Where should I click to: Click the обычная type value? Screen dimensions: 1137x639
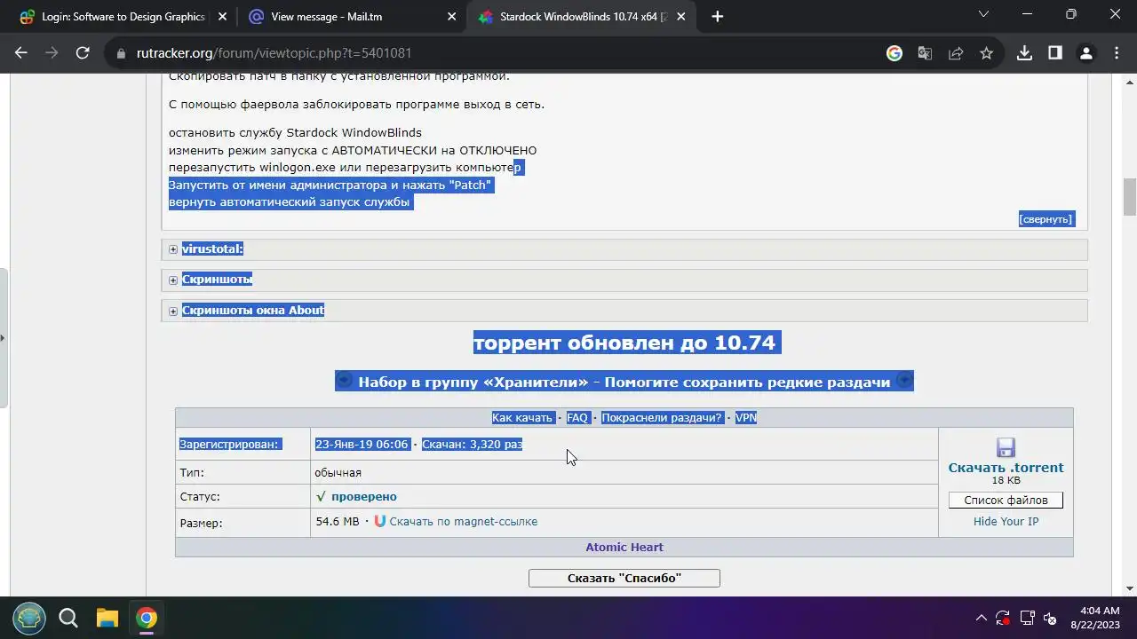(338, 473)
